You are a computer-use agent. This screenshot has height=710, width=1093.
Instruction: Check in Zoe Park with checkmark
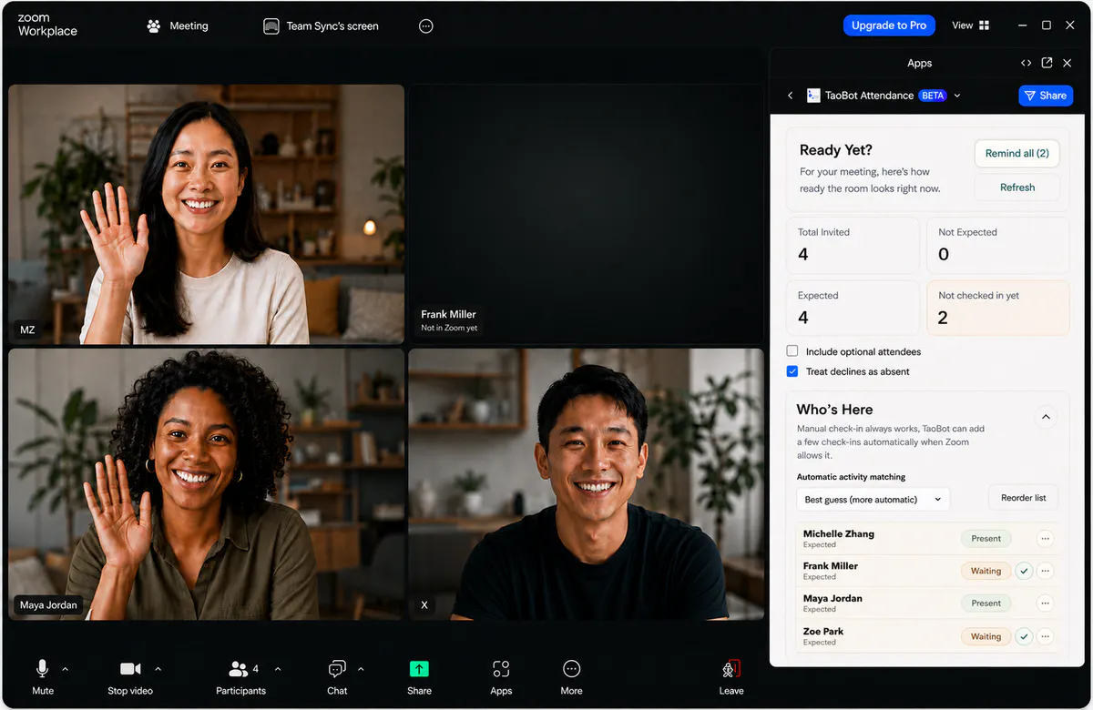(x=1024, y=637)
